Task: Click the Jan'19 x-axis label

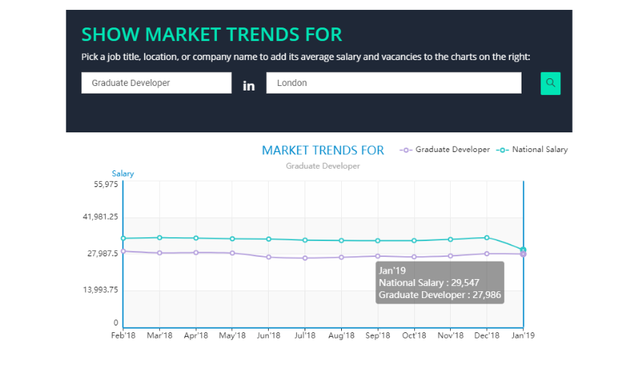Action: 523,335
